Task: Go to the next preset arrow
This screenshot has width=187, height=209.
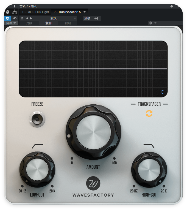Action: [x=31, y=18]
